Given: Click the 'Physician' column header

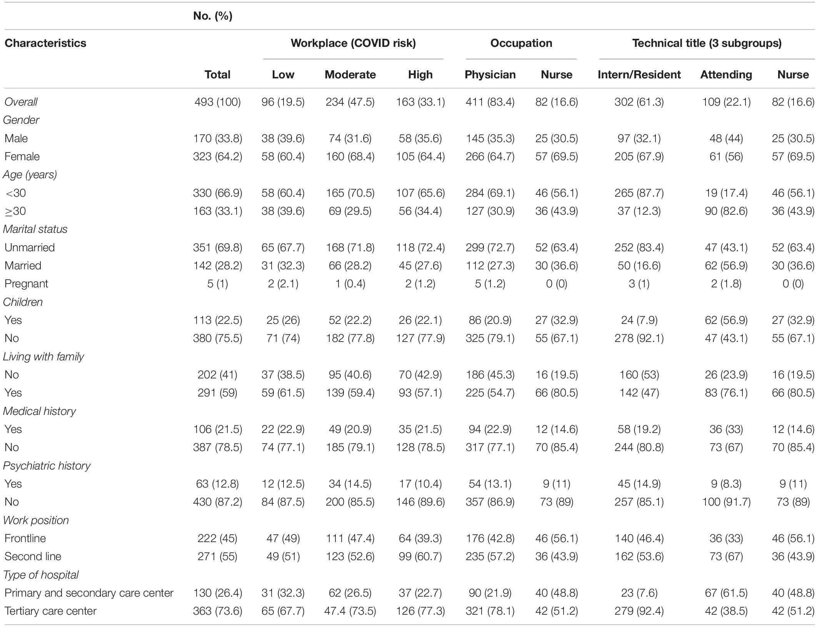Looking at the screenshot, I should coord(490,75).
